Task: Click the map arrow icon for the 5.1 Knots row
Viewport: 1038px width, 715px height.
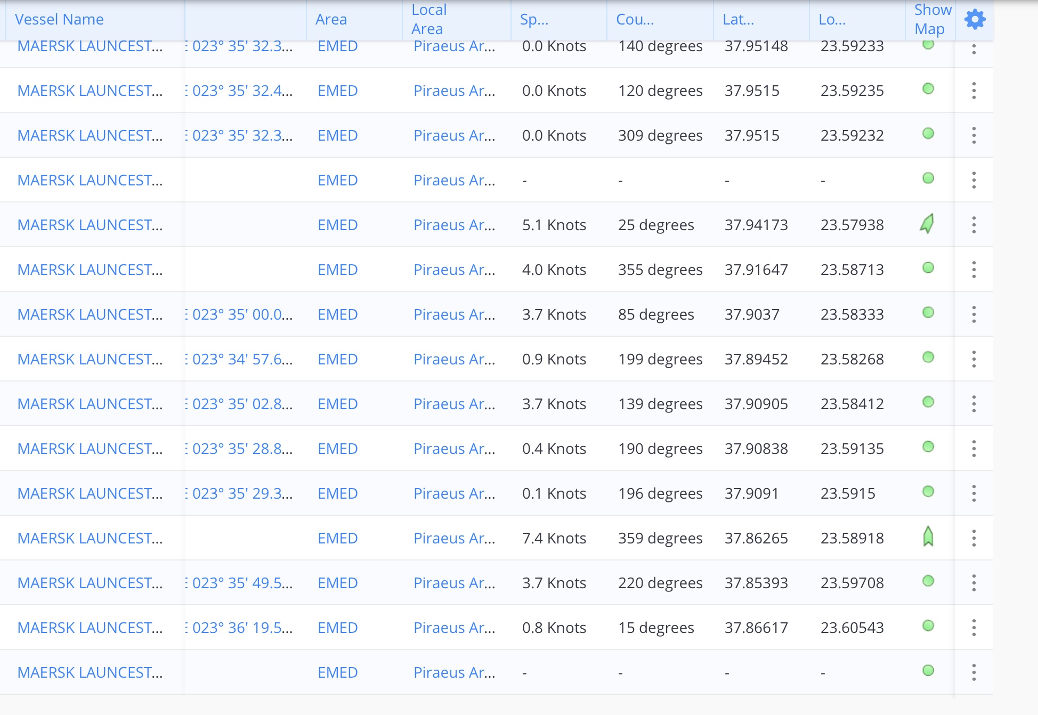Action: click(x=928, y=224)
